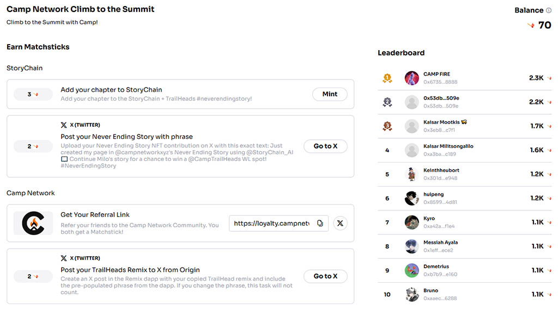Select the Kyro leaderboard name
The image size is (558, 310).
coord(429,219)
